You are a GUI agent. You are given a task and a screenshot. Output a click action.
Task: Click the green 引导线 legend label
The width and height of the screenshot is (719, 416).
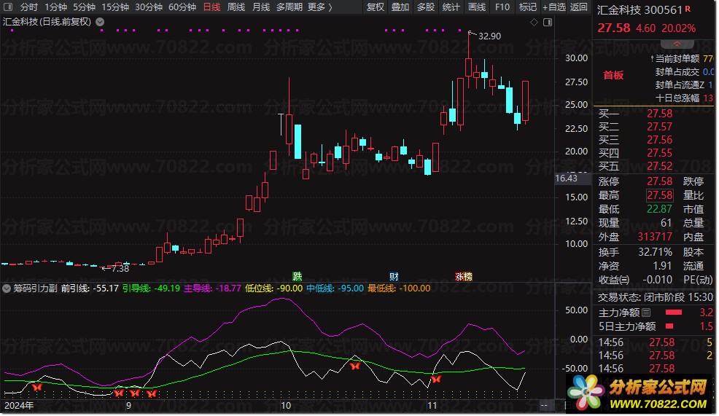pos(136,289)
